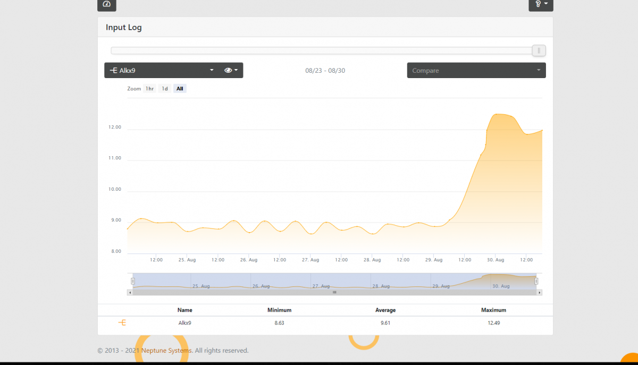Click the Maximum column header

493,310
